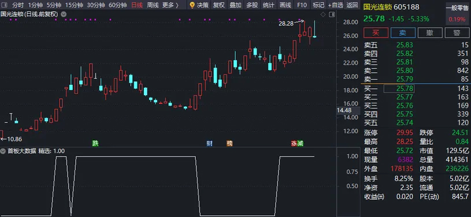Screen dimensions: 471x217
Task: Click the stock code 605188
Action: (406, 6)
